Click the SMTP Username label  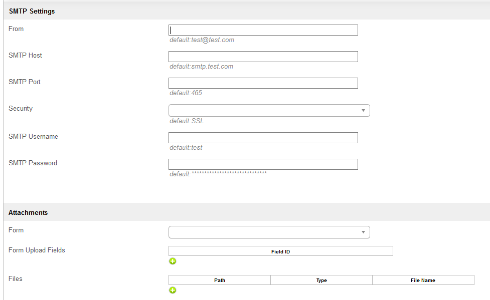(x=33, y=136)
